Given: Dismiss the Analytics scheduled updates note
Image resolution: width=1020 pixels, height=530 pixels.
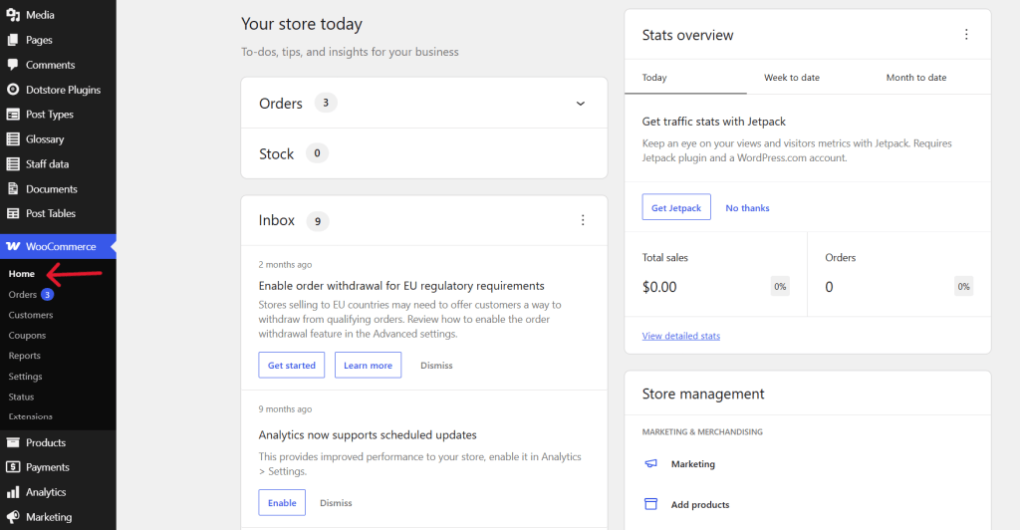Looking at the screenshot, I should (x=336, y=503).
